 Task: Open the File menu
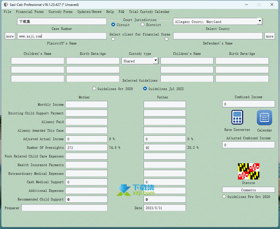point(7,12)
